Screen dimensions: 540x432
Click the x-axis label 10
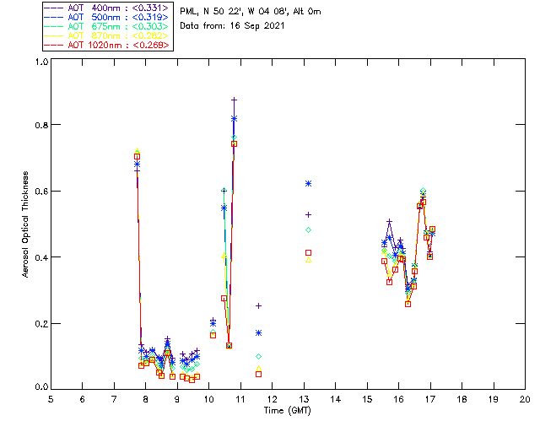[208, 399]
